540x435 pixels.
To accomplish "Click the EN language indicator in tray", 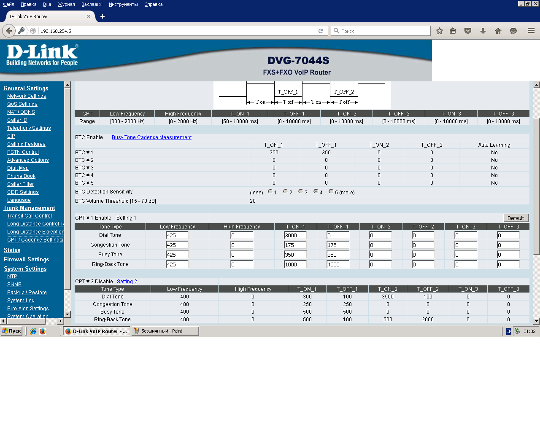I will [509, 331].
